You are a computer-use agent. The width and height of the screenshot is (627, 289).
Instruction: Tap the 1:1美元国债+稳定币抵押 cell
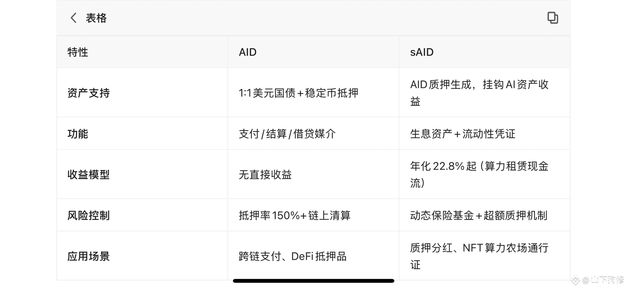tap(298, 93)
